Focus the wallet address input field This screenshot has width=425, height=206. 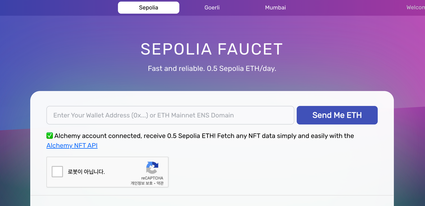click(x=170, y=115)
